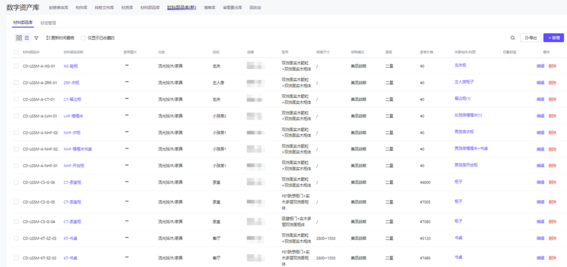The width and height of the screenshot is (567, 267).
Task: Switch to list view icon
Action: pos(27,38)
